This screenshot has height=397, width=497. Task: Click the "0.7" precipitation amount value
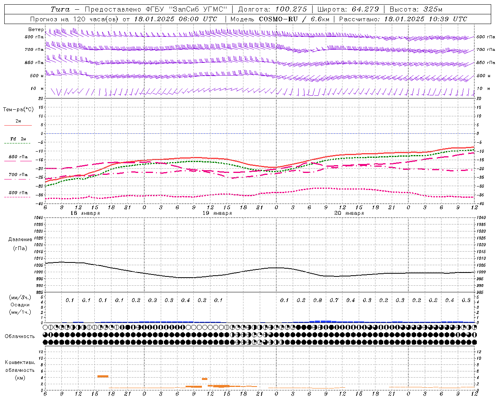pos(334,300)
